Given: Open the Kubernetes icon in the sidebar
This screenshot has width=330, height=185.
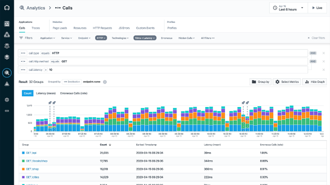Looking at the screenshot, I should tap(7, 46).
